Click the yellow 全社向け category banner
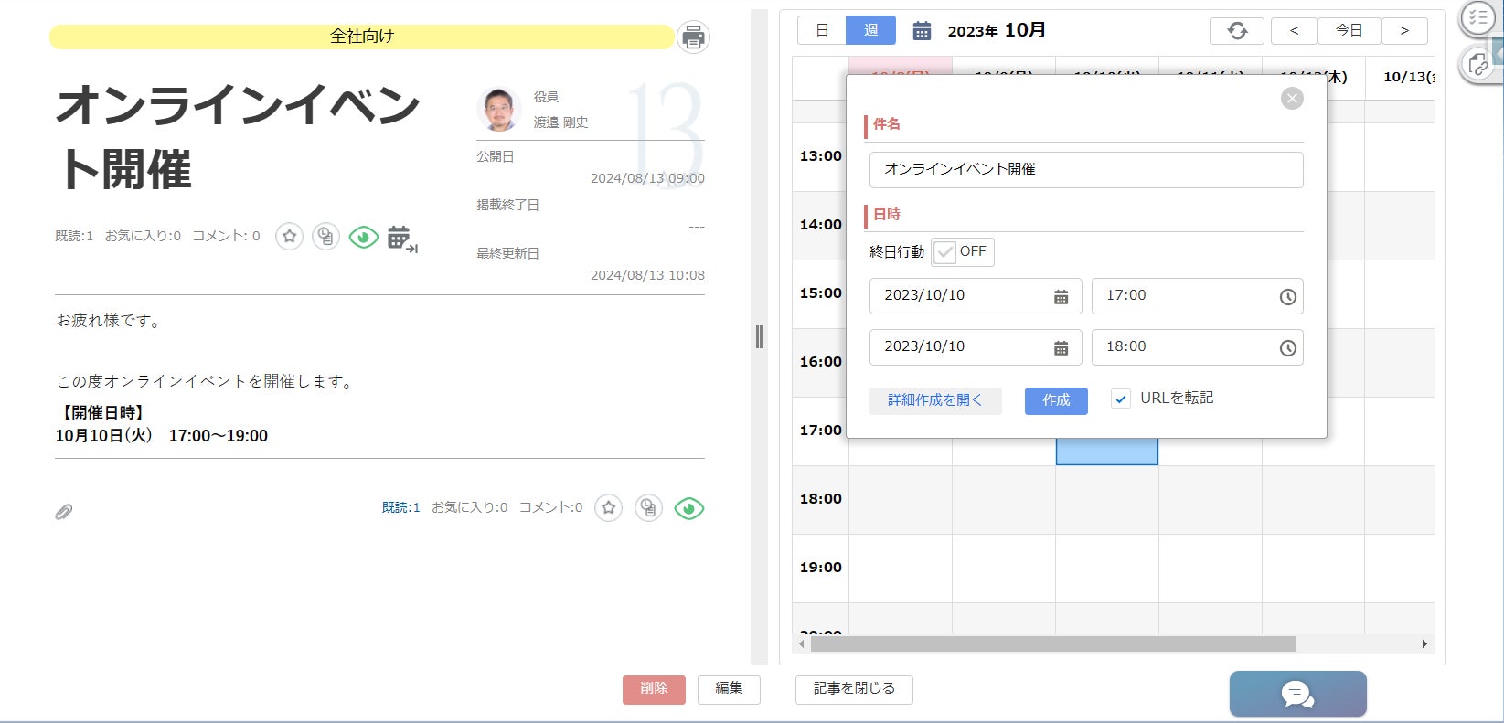The width and height of the screenshot is (1504, 723). (362, 37)
